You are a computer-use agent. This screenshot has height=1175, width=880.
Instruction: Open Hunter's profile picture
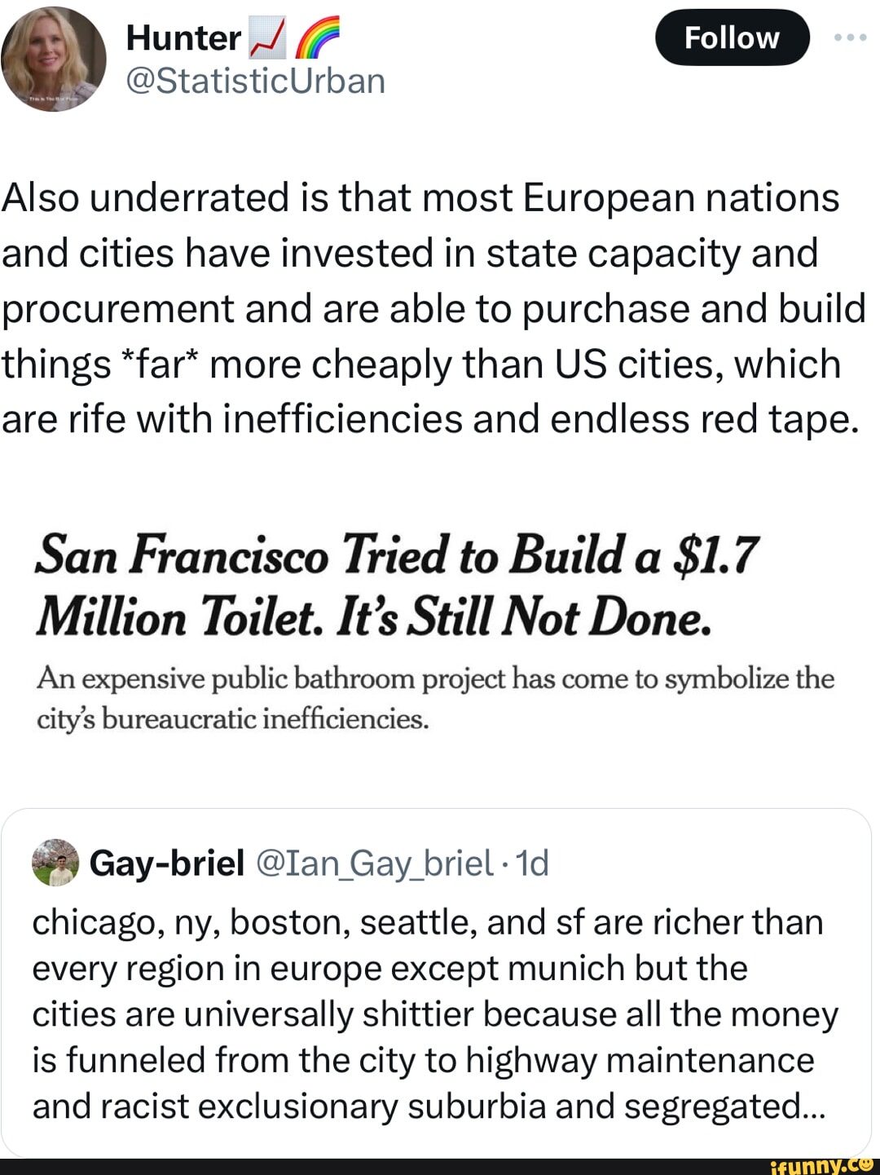pyautogui.click(x=54, y=59)
